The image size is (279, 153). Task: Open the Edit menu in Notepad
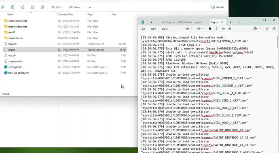(x=153, y=29)
